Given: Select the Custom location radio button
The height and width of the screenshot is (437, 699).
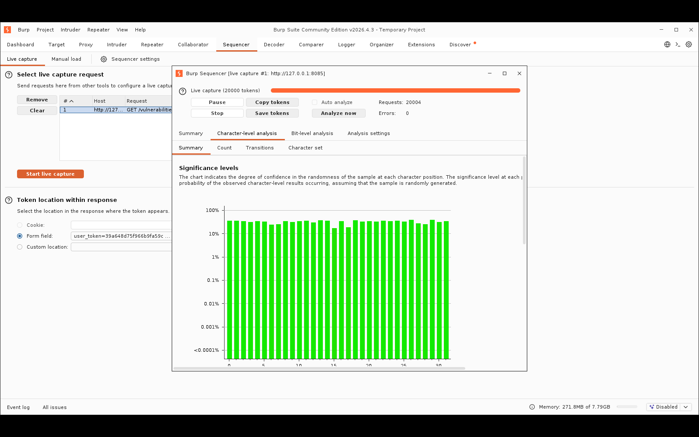Looking at the screenshot, I should click(20, 247).
